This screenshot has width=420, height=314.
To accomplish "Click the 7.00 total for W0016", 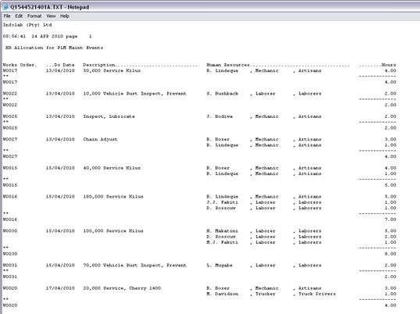I will point(390,219).
